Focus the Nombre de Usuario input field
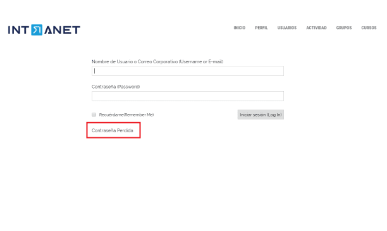Image resolution: width=387 pixels, height=231 pixels. click(x=188, y=71)
